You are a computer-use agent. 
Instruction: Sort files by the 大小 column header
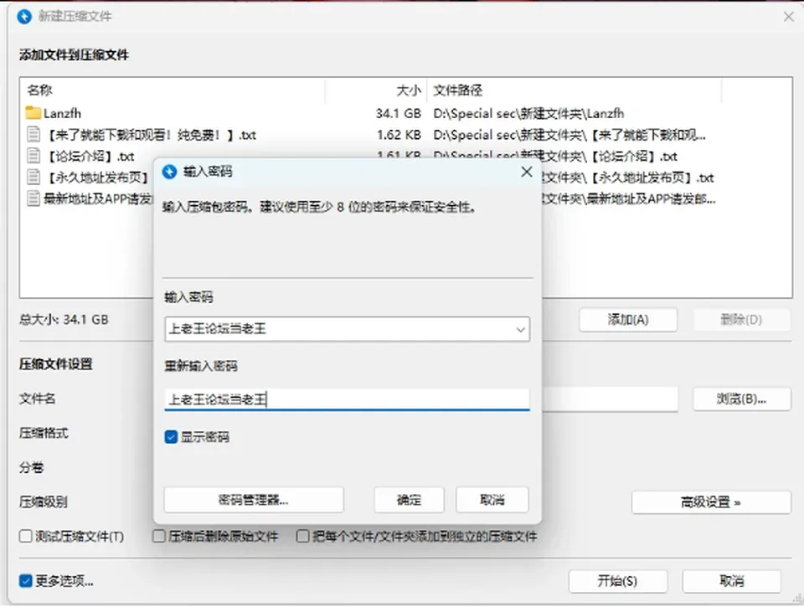(377, 90)
